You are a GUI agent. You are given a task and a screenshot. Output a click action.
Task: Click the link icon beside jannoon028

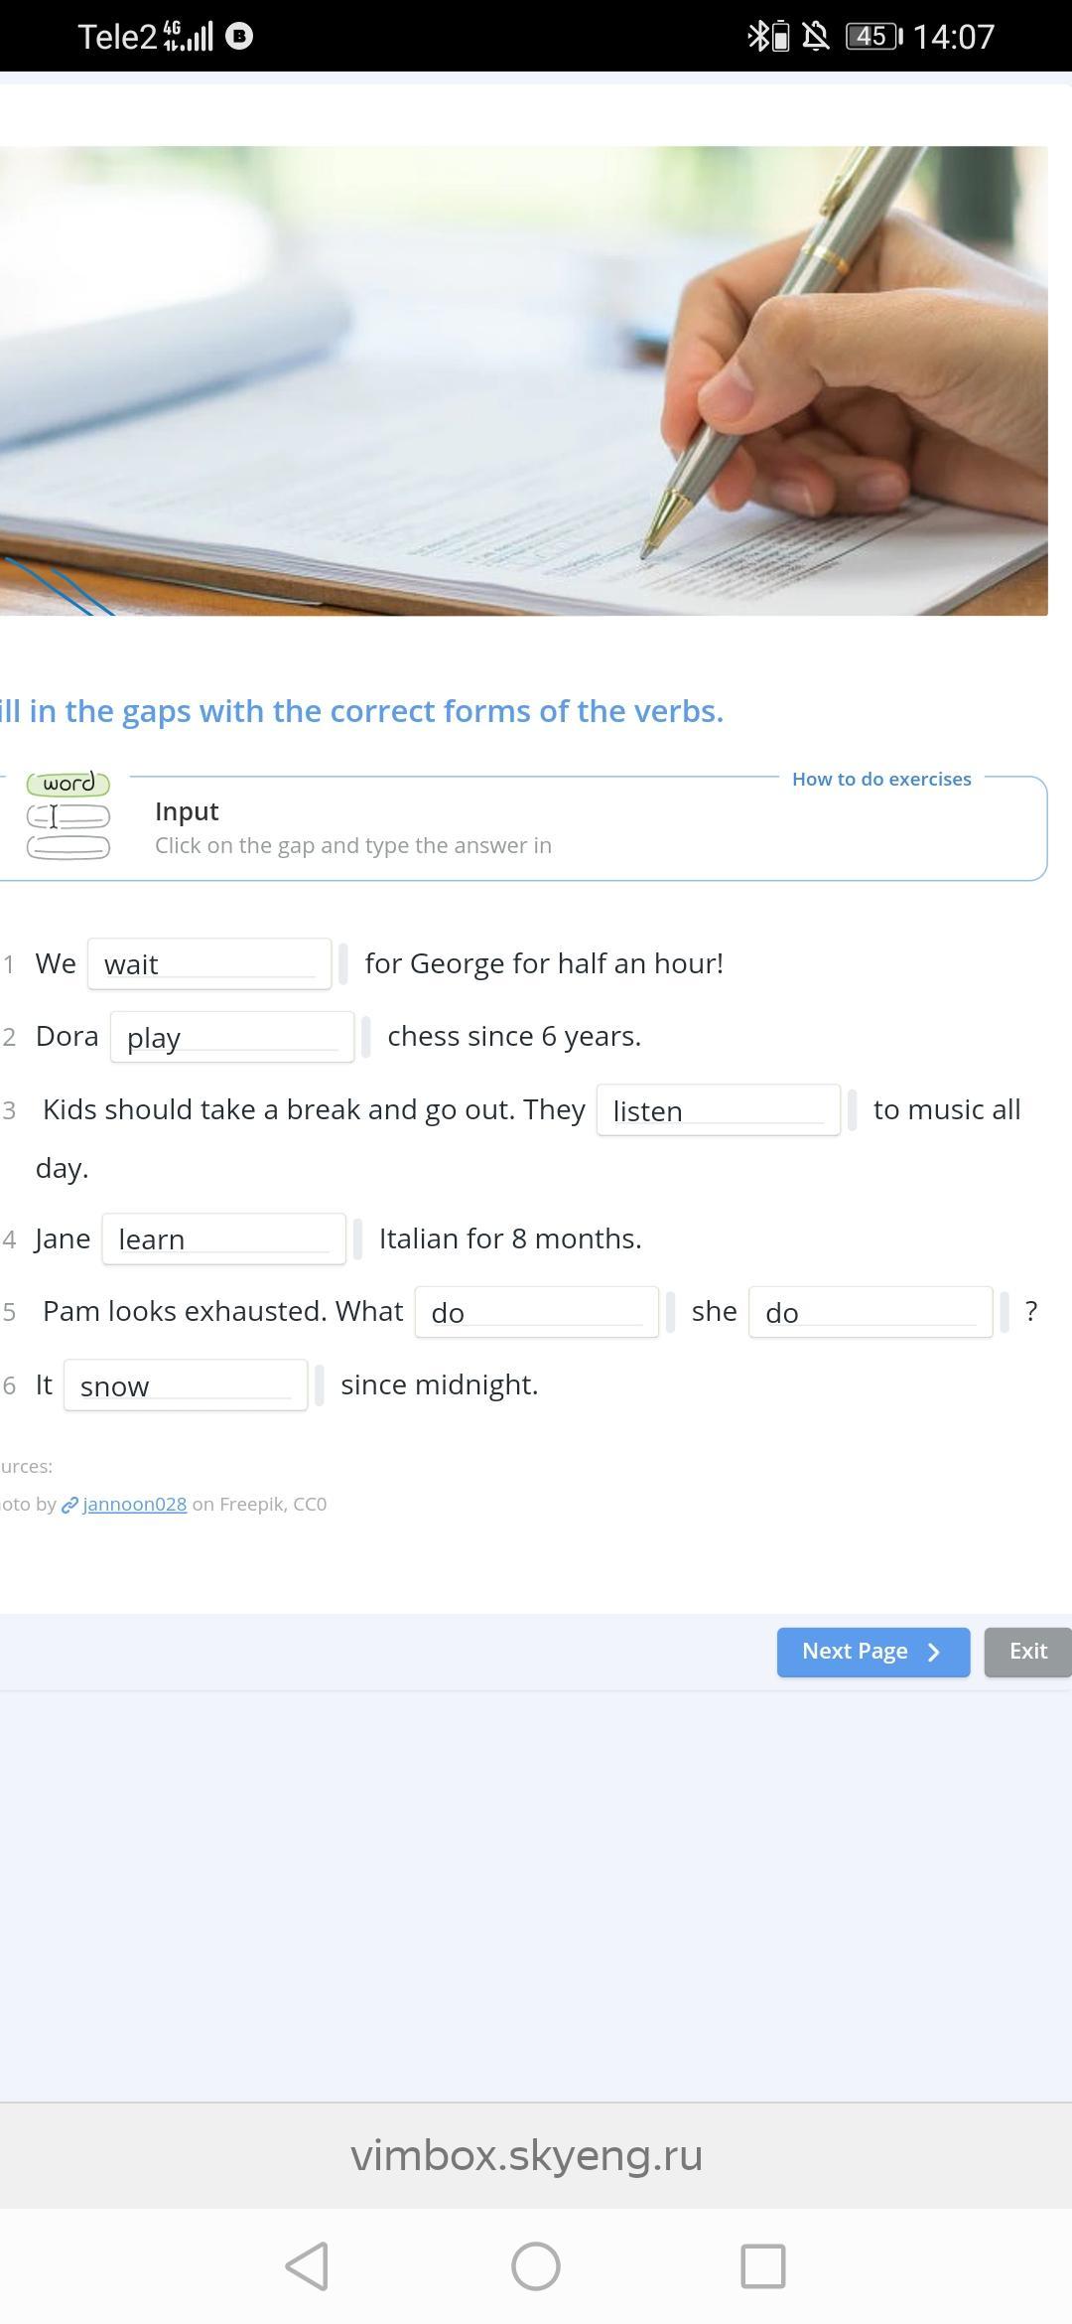pyautogui.click(x=69, y=1505)
